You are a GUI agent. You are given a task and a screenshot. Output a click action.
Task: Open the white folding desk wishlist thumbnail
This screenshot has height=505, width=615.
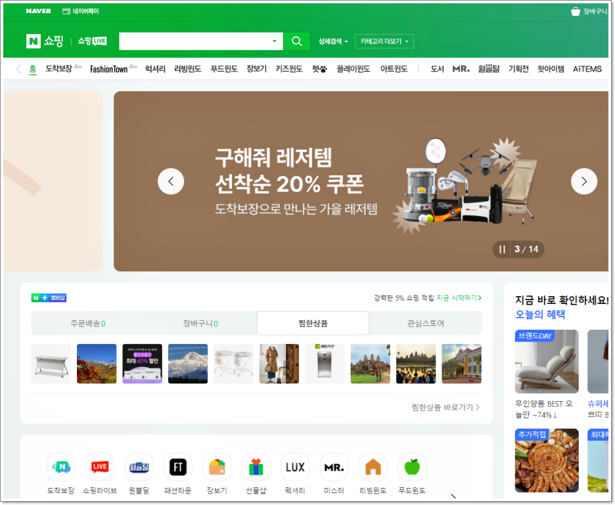[x=51, y=364]
